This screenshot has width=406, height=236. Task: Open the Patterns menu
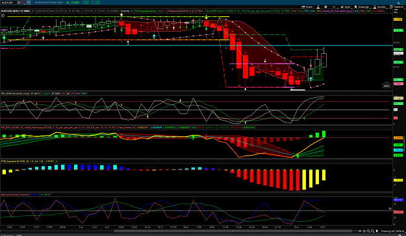(x=398, y=7)
